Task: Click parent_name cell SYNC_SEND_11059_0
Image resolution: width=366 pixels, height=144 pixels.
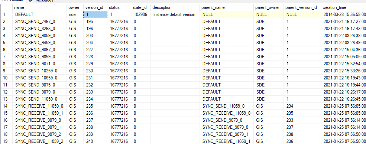Action: pyautogui.click(x=227, y=106)
